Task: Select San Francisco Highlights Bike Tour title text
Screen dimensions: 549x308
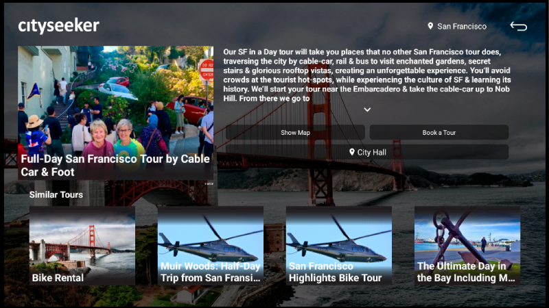Action: (x=335, y=272)
